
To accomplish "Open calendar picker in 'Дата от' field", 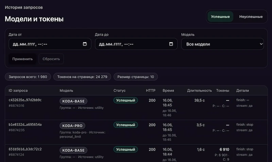I will coord(85,44).
